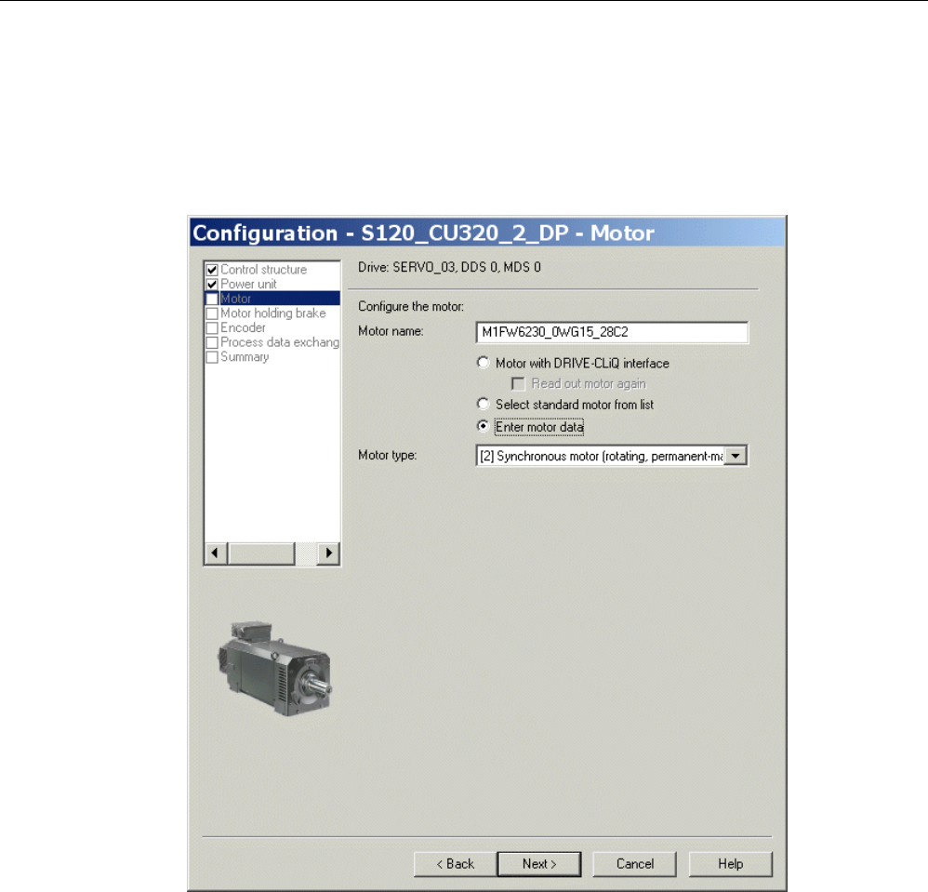Click the Synchronous motor type combo box
The image size is (928, 892).
pos(612,456)
